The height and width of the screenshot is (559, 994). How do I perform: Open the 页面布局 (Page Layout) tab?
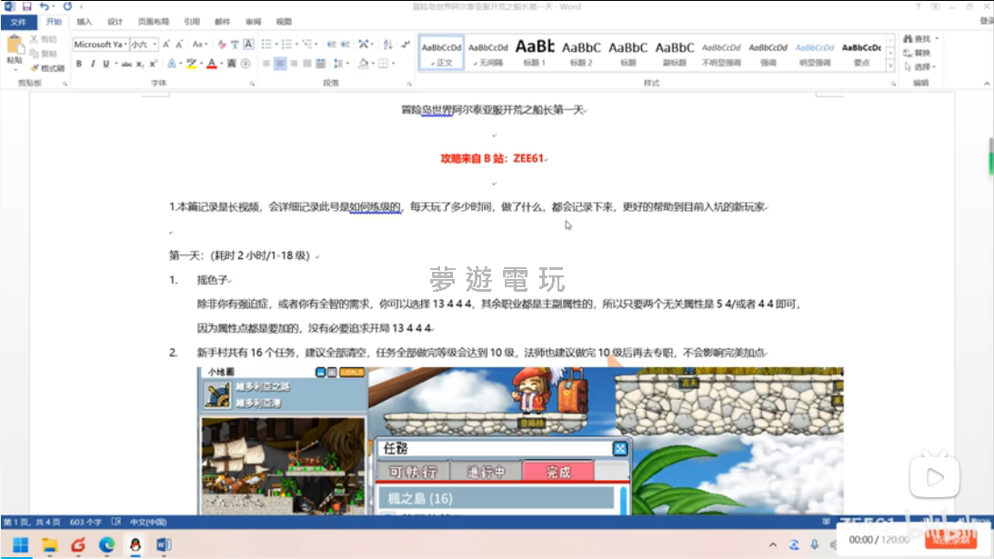152,21
